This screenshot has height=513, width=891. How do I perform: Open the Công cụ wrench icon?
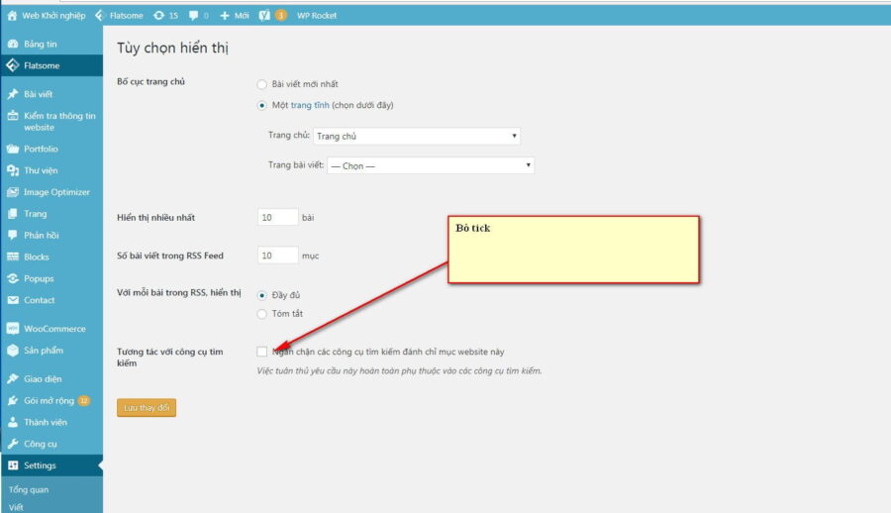(13, 444)
